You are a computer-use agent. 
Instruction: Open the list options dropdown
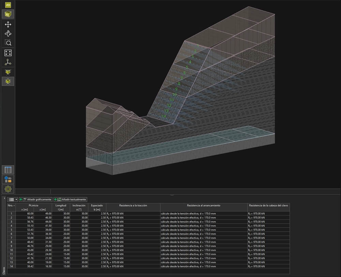[13, 200]
